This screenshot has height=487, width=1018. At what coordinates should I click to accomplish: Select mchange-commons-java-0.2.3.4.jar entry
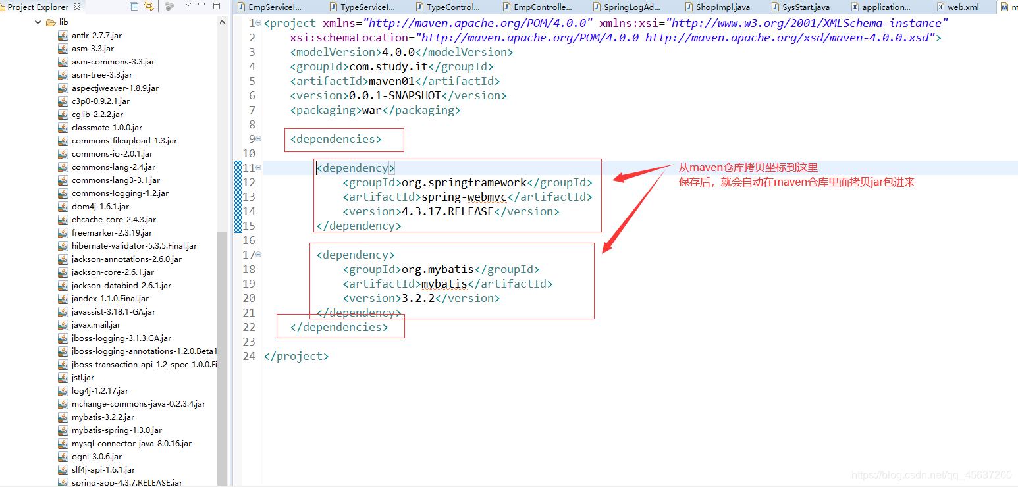click(x=138, y=404)
